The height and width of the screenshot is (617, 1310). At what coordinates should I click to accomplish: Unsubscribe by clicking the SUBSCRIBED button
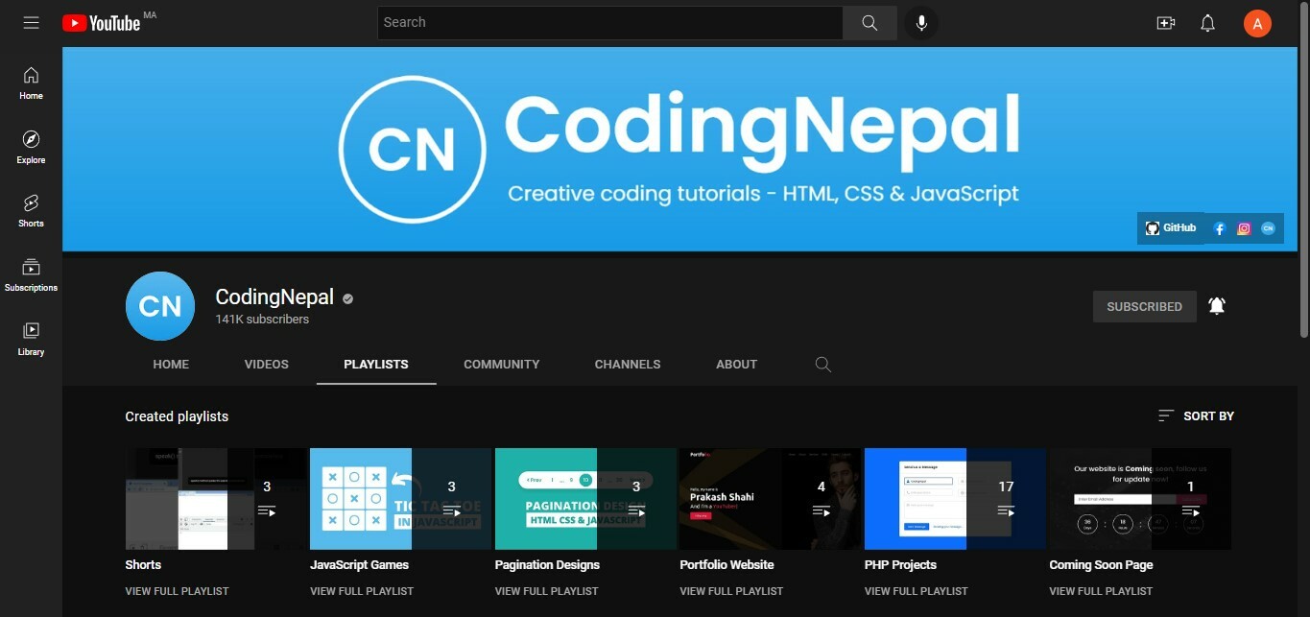[x=1144, y=305]
